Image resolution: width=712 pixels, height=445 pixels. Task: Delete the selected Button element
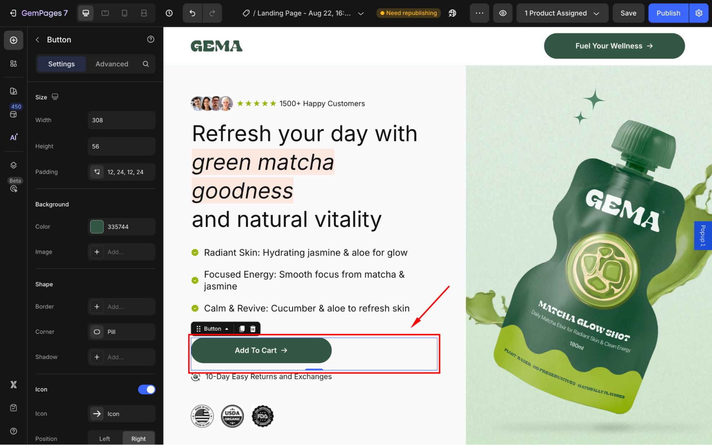253,329
